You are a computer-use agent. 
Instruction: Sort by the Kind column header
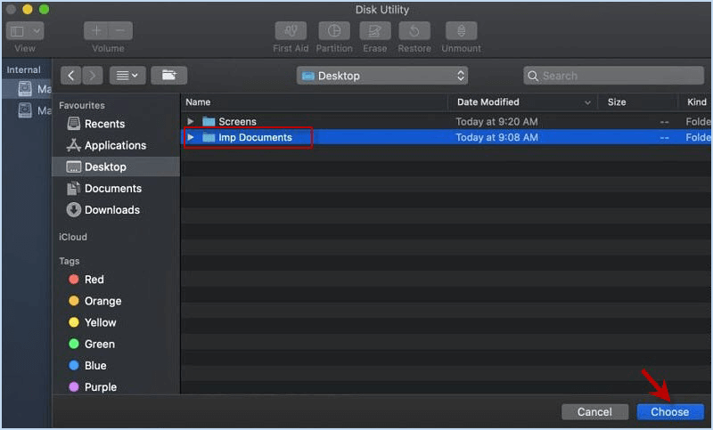[x=696, y=102]
